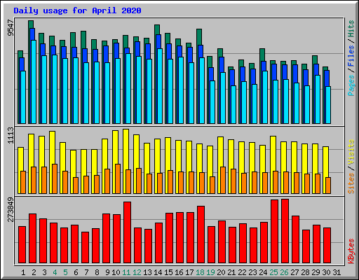
Task: Click day 7 on the x-axis
Action: [86, 272]
